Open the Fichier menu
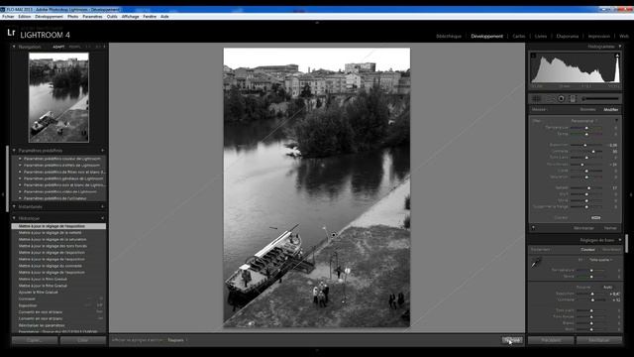This screenshot has width=634, height=357. [8, 17]
